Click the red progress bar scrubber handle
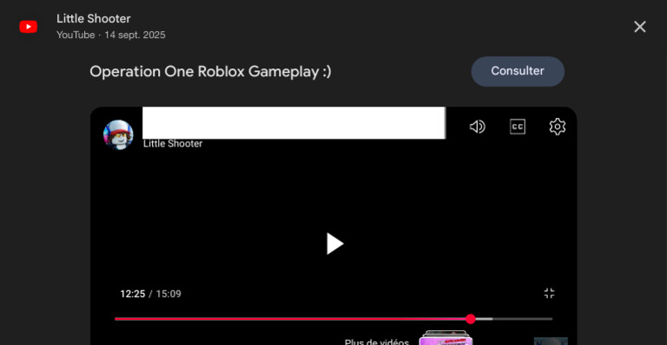 pos(470,319)
